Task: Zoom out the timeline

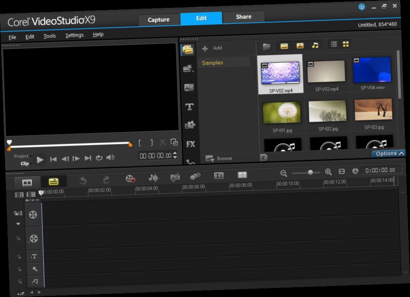Action: (x=284, y=173)
